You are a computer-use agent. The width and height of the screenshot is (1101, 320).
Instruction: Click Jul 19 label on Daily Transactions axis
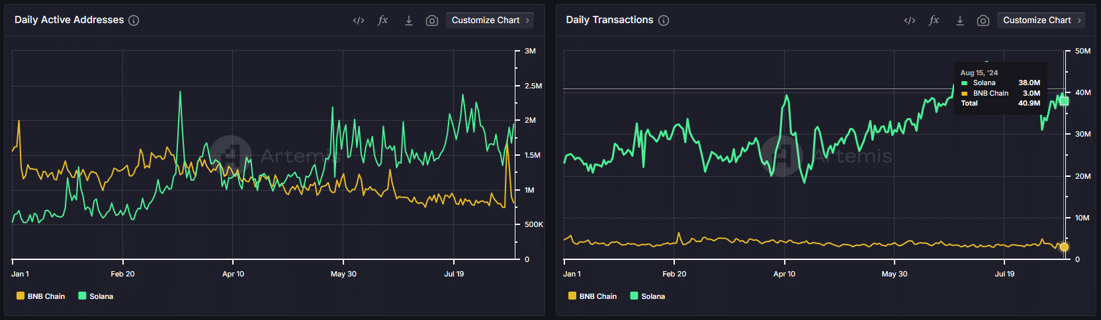pyautogui.click(x=1004, y=274)
